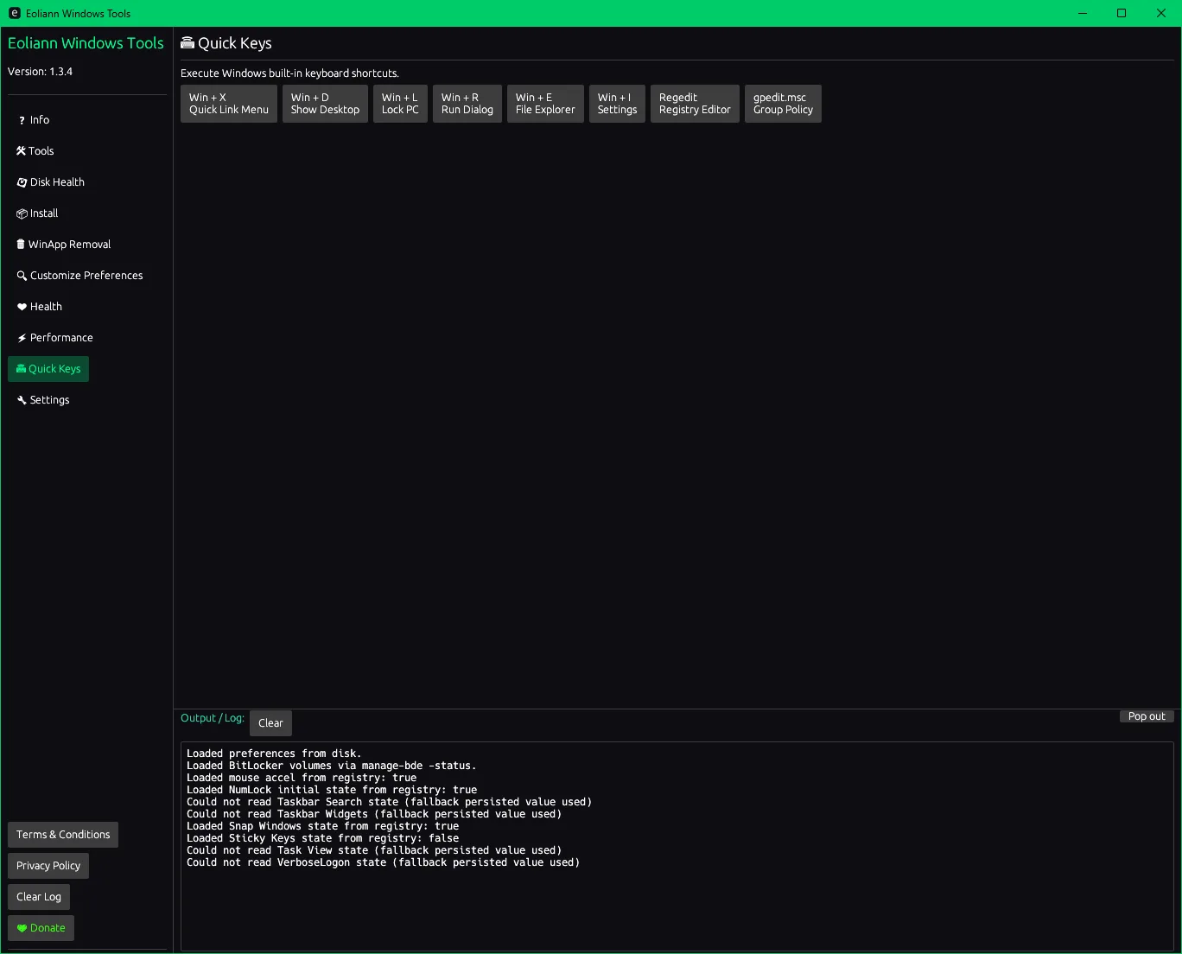
Task: Click the magnifier icon for Customize Preferences
Action: [22, 276]
